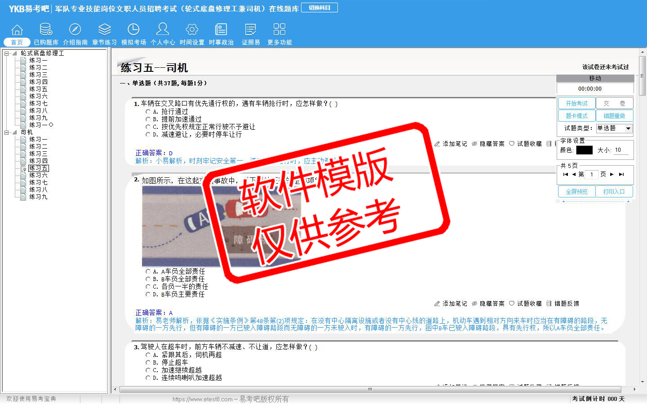Click document icon of 练习一〇
This screenshot has height=404, width=647.
[x=23, y=125]
